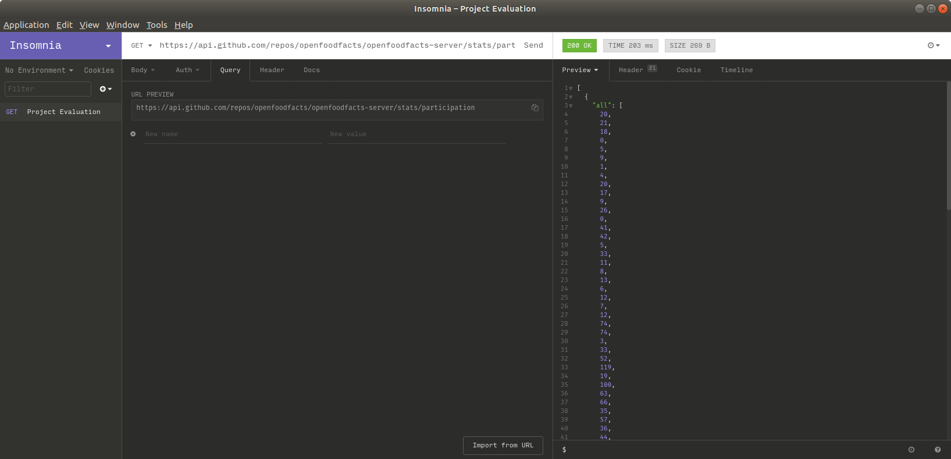This screenshot has width=951, height=459.
Task: Click the New value parameter field
Action: [x=417, y=134]
